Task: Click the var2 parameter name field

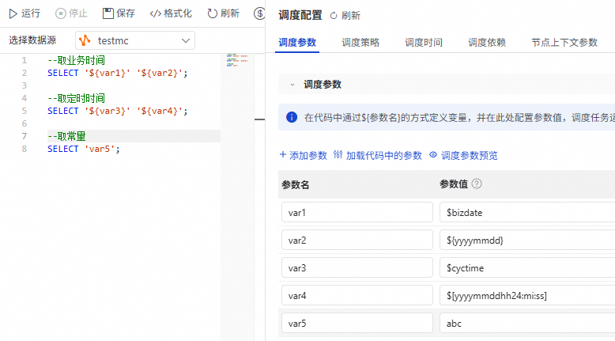Action: pyautogui.click(x=357, y=240)
